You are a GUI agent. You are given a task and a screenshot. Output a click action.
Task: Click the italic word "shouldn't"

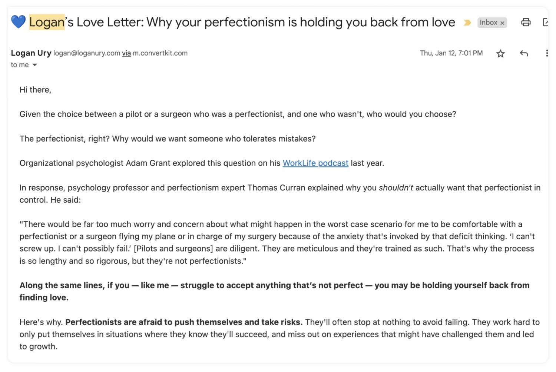(x=396, y=188)
